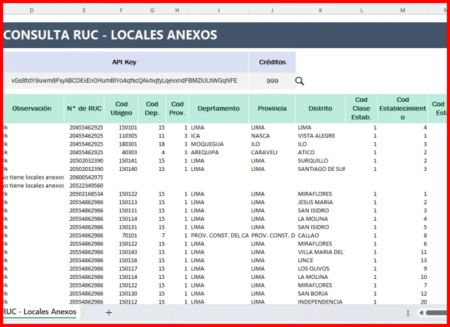This screenshot has height=327, width=450.
Task: Click the Cod Ubigeo header cell
Action: 121,109
